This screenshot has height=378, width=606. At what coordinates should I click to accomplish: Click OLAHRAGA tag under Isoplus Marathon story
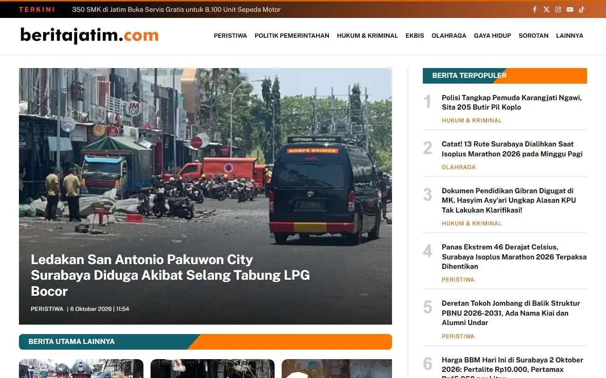(459, 167)
